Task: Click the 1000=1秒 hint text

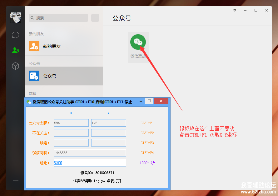Action: click(x=147, y=163)
